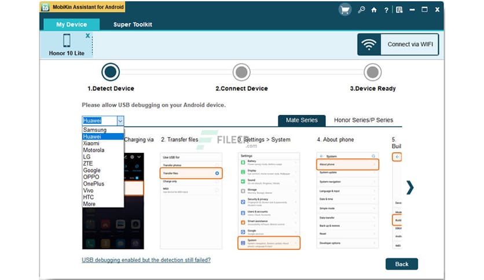The image size is (484, 280).
Task: Open the About phone step screenshot
Action: pyautogui.click(x=347, y=200)
